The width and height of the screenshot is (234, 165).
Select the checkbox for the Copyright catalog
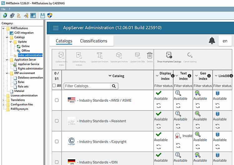point(56,141)
